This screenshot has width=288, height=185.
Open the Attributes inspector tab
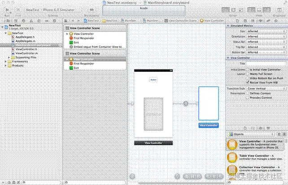(x=261, y=21)
